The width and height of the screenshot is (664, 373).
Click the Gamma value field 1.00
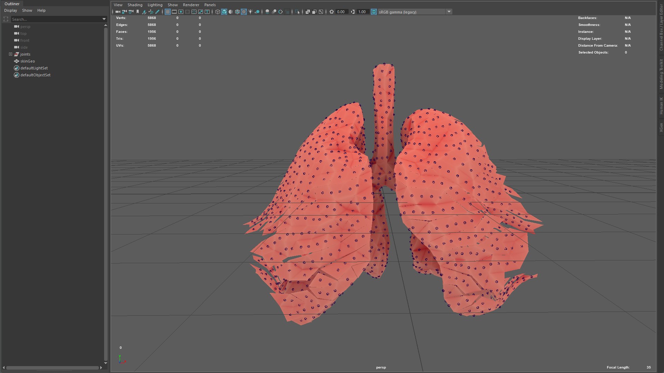tap(363, 12)
